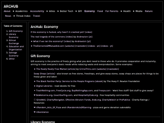Jump to Ethical Exchange in contents

click(x=14, y=42)
